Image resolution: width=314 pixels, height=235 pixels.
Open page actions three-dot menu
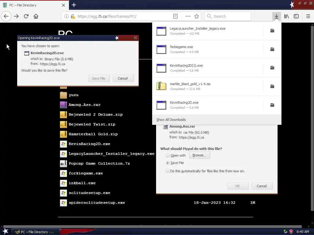[x=188, y=17]
